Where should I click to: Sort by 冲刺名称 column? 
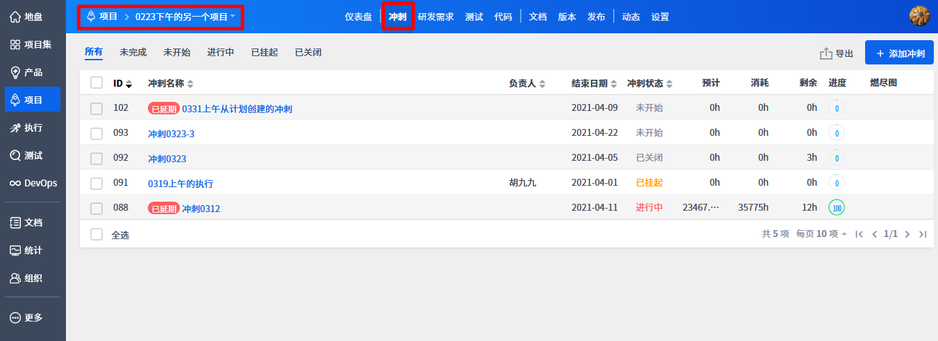click(x=171, y=83)
